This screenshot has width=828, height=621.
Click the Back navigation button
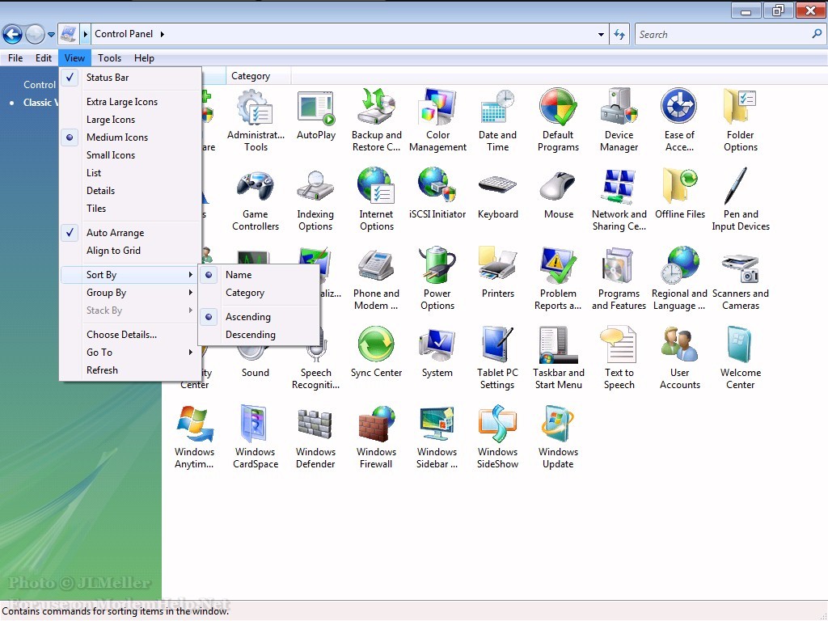coord(13,34)
